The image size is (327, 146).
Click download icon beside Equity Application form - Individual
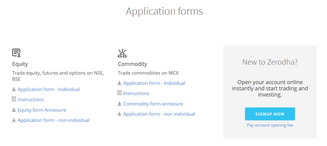click(14, 89)
